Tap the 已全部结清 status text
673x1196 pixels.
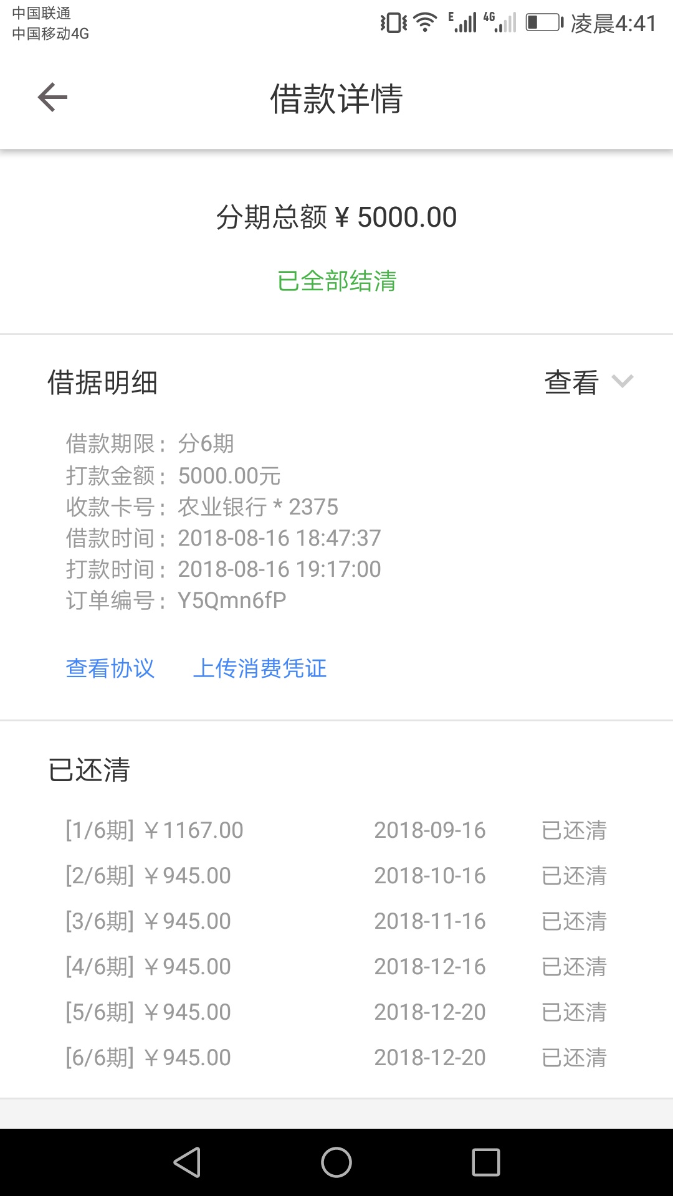click(336, 281)
